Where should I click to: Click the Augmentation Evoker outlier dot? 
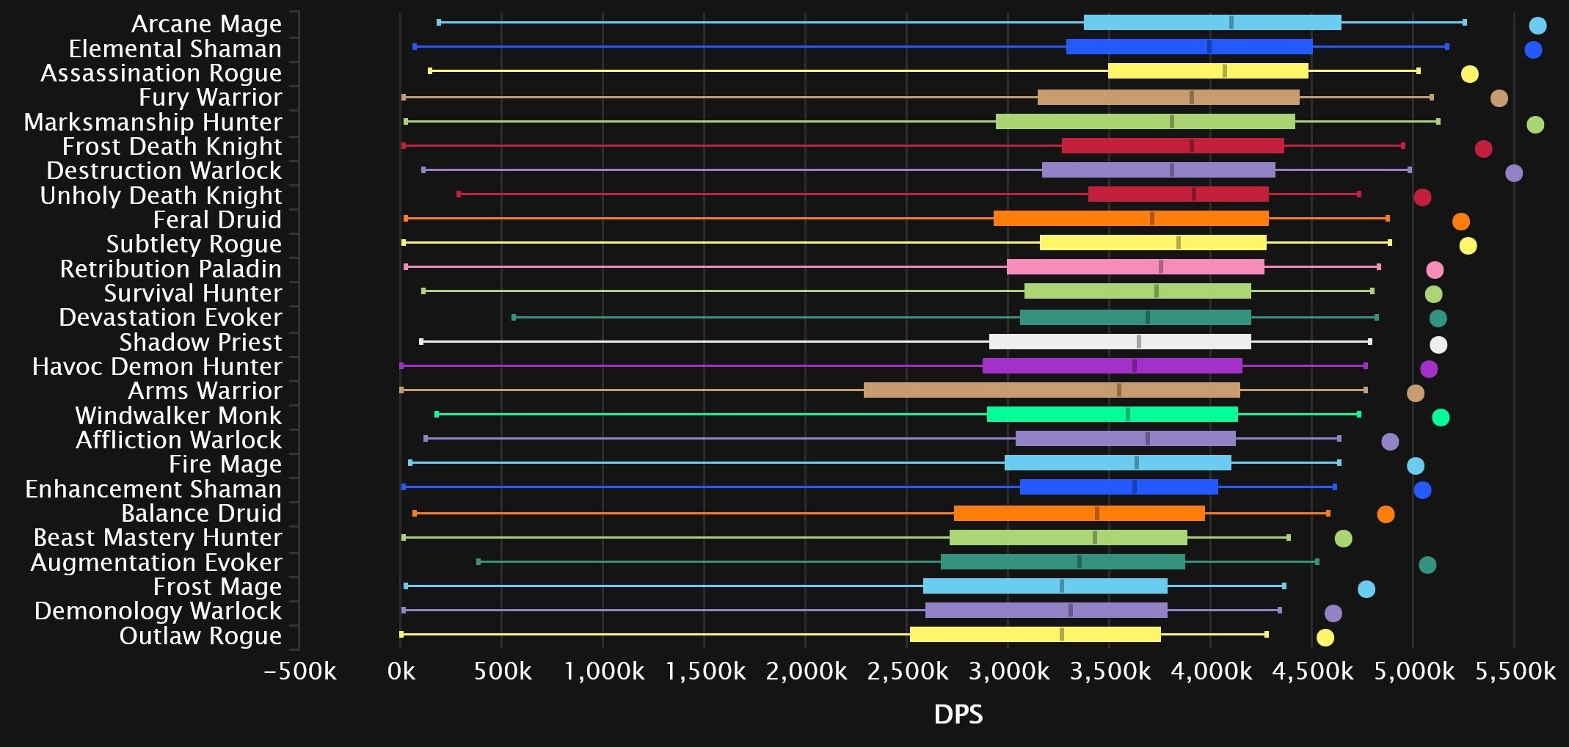[1427, 565]
